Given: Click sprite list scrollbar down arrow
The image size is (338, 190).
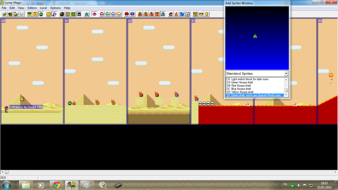Looking at the screenshot, I should (286, 95).
